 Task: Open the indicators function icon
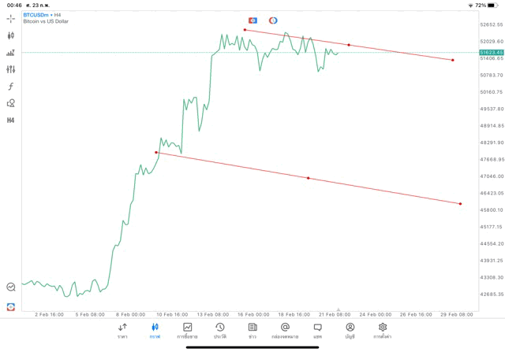[11, 86]
